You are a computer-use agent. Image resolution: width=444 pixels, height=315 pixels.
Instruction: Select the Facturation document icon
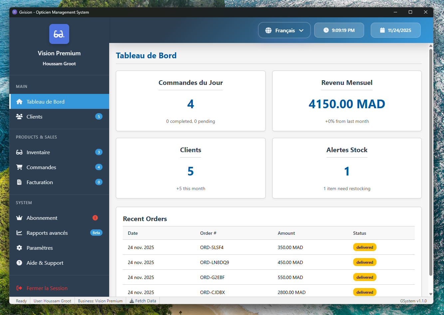[x=19, y=182]
